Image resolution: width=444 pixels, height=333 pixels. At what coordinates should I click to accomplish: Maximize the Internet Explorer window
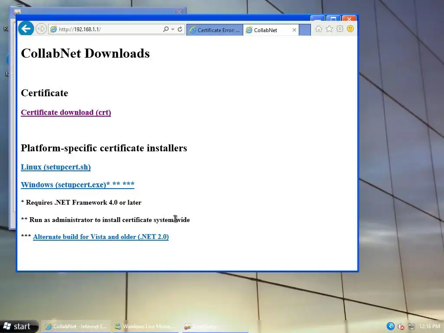coord(333,19)
